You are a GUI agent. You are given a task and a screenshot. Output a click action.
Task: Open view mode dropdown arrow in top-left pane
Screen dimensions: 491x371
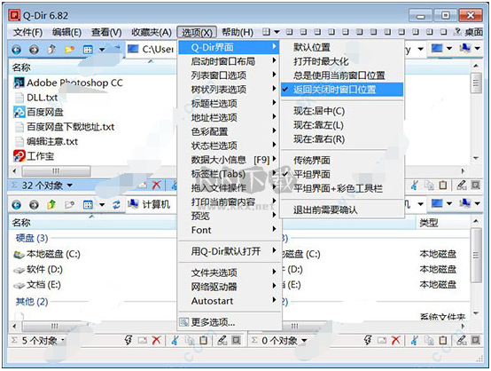pyautogui.click(x=102, y=49)
